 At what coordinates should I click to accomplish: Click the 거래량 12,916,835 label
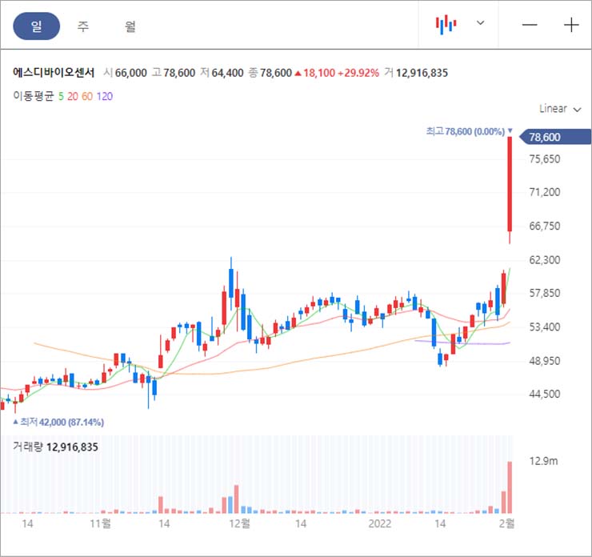(x=55, y=447)
